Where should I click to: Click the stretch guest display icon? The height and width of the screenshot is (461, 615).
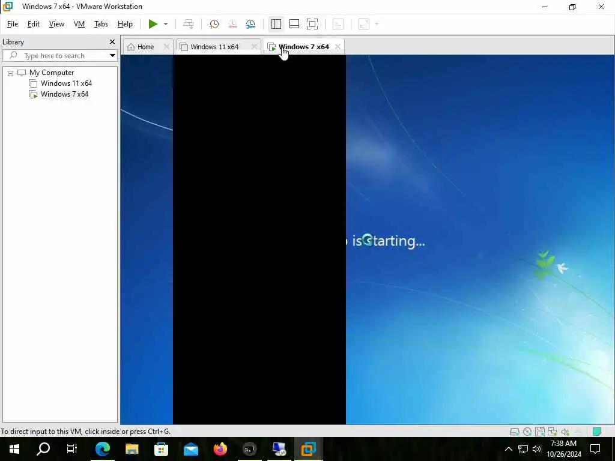click(x=364, y=24)
